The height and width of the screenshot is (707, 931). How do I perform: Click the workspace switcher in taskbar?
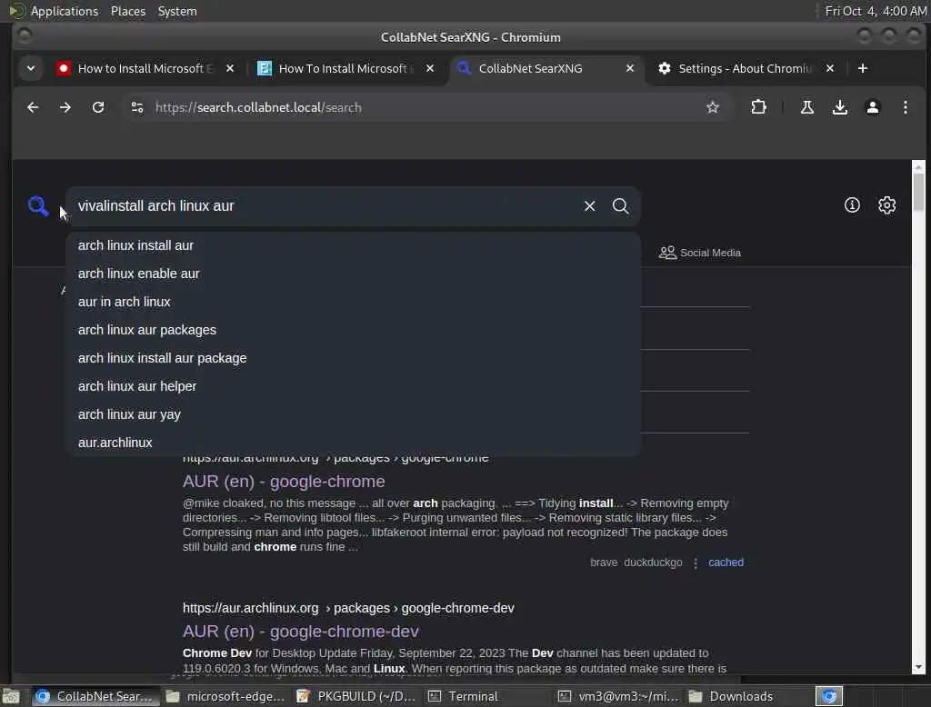click(829, 696)
